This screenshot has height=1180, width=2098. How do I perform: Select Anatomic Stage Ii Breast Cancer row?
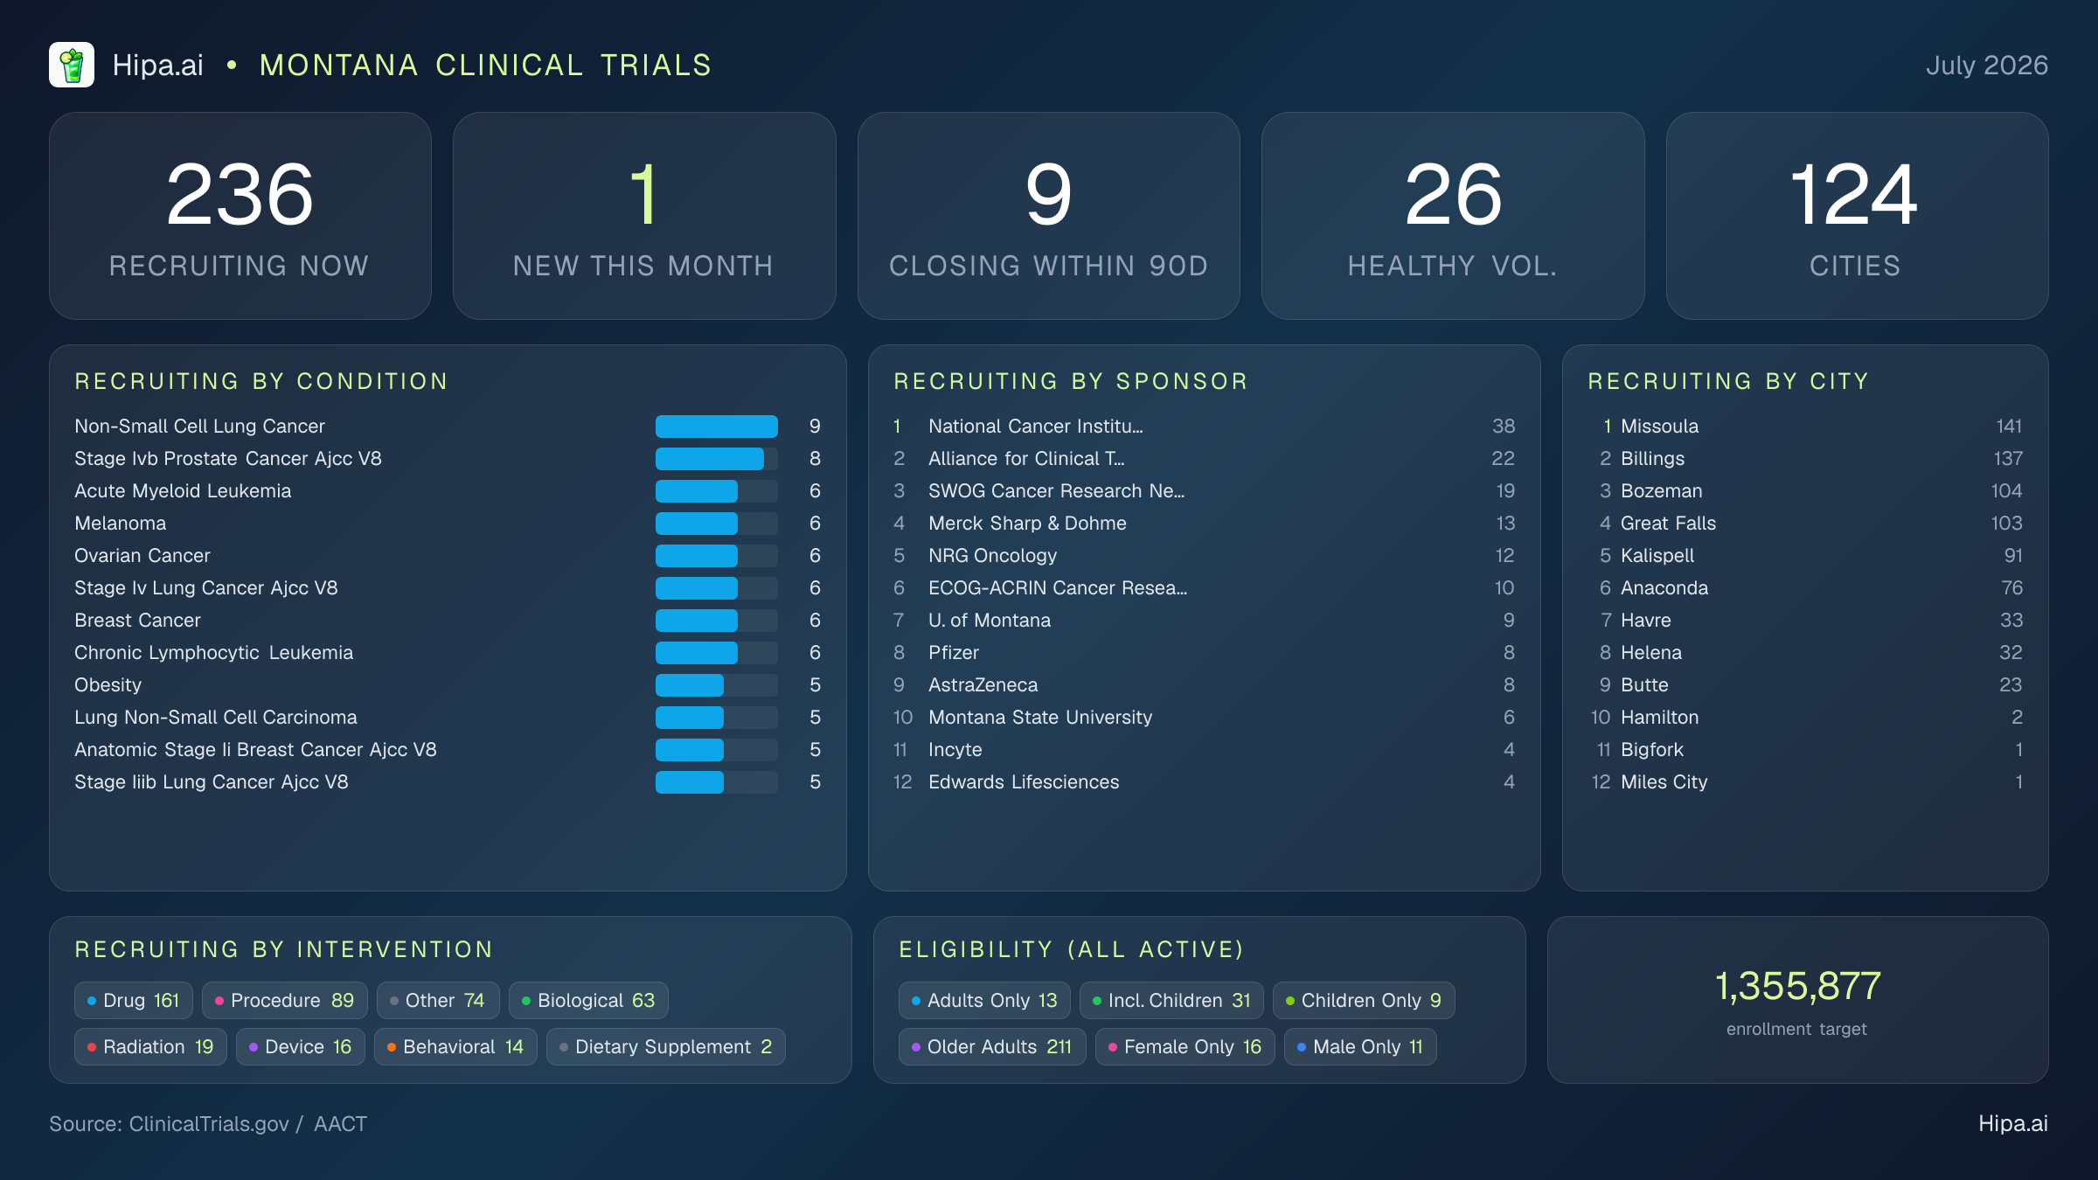(x=448, y=750)
